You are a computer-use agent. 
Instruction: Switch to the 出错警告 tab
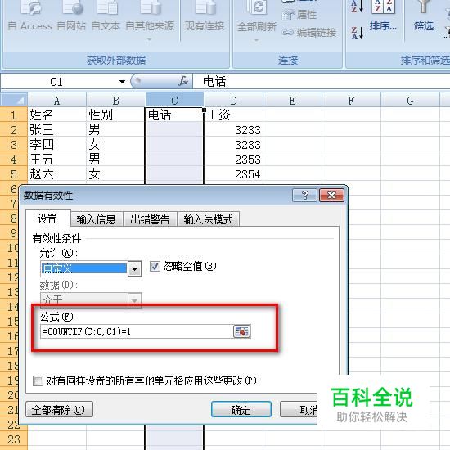[150, 219]
